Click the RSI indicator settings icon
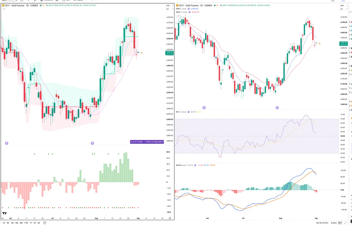Viewport: 352px width, 225px height. coord(189,112)
